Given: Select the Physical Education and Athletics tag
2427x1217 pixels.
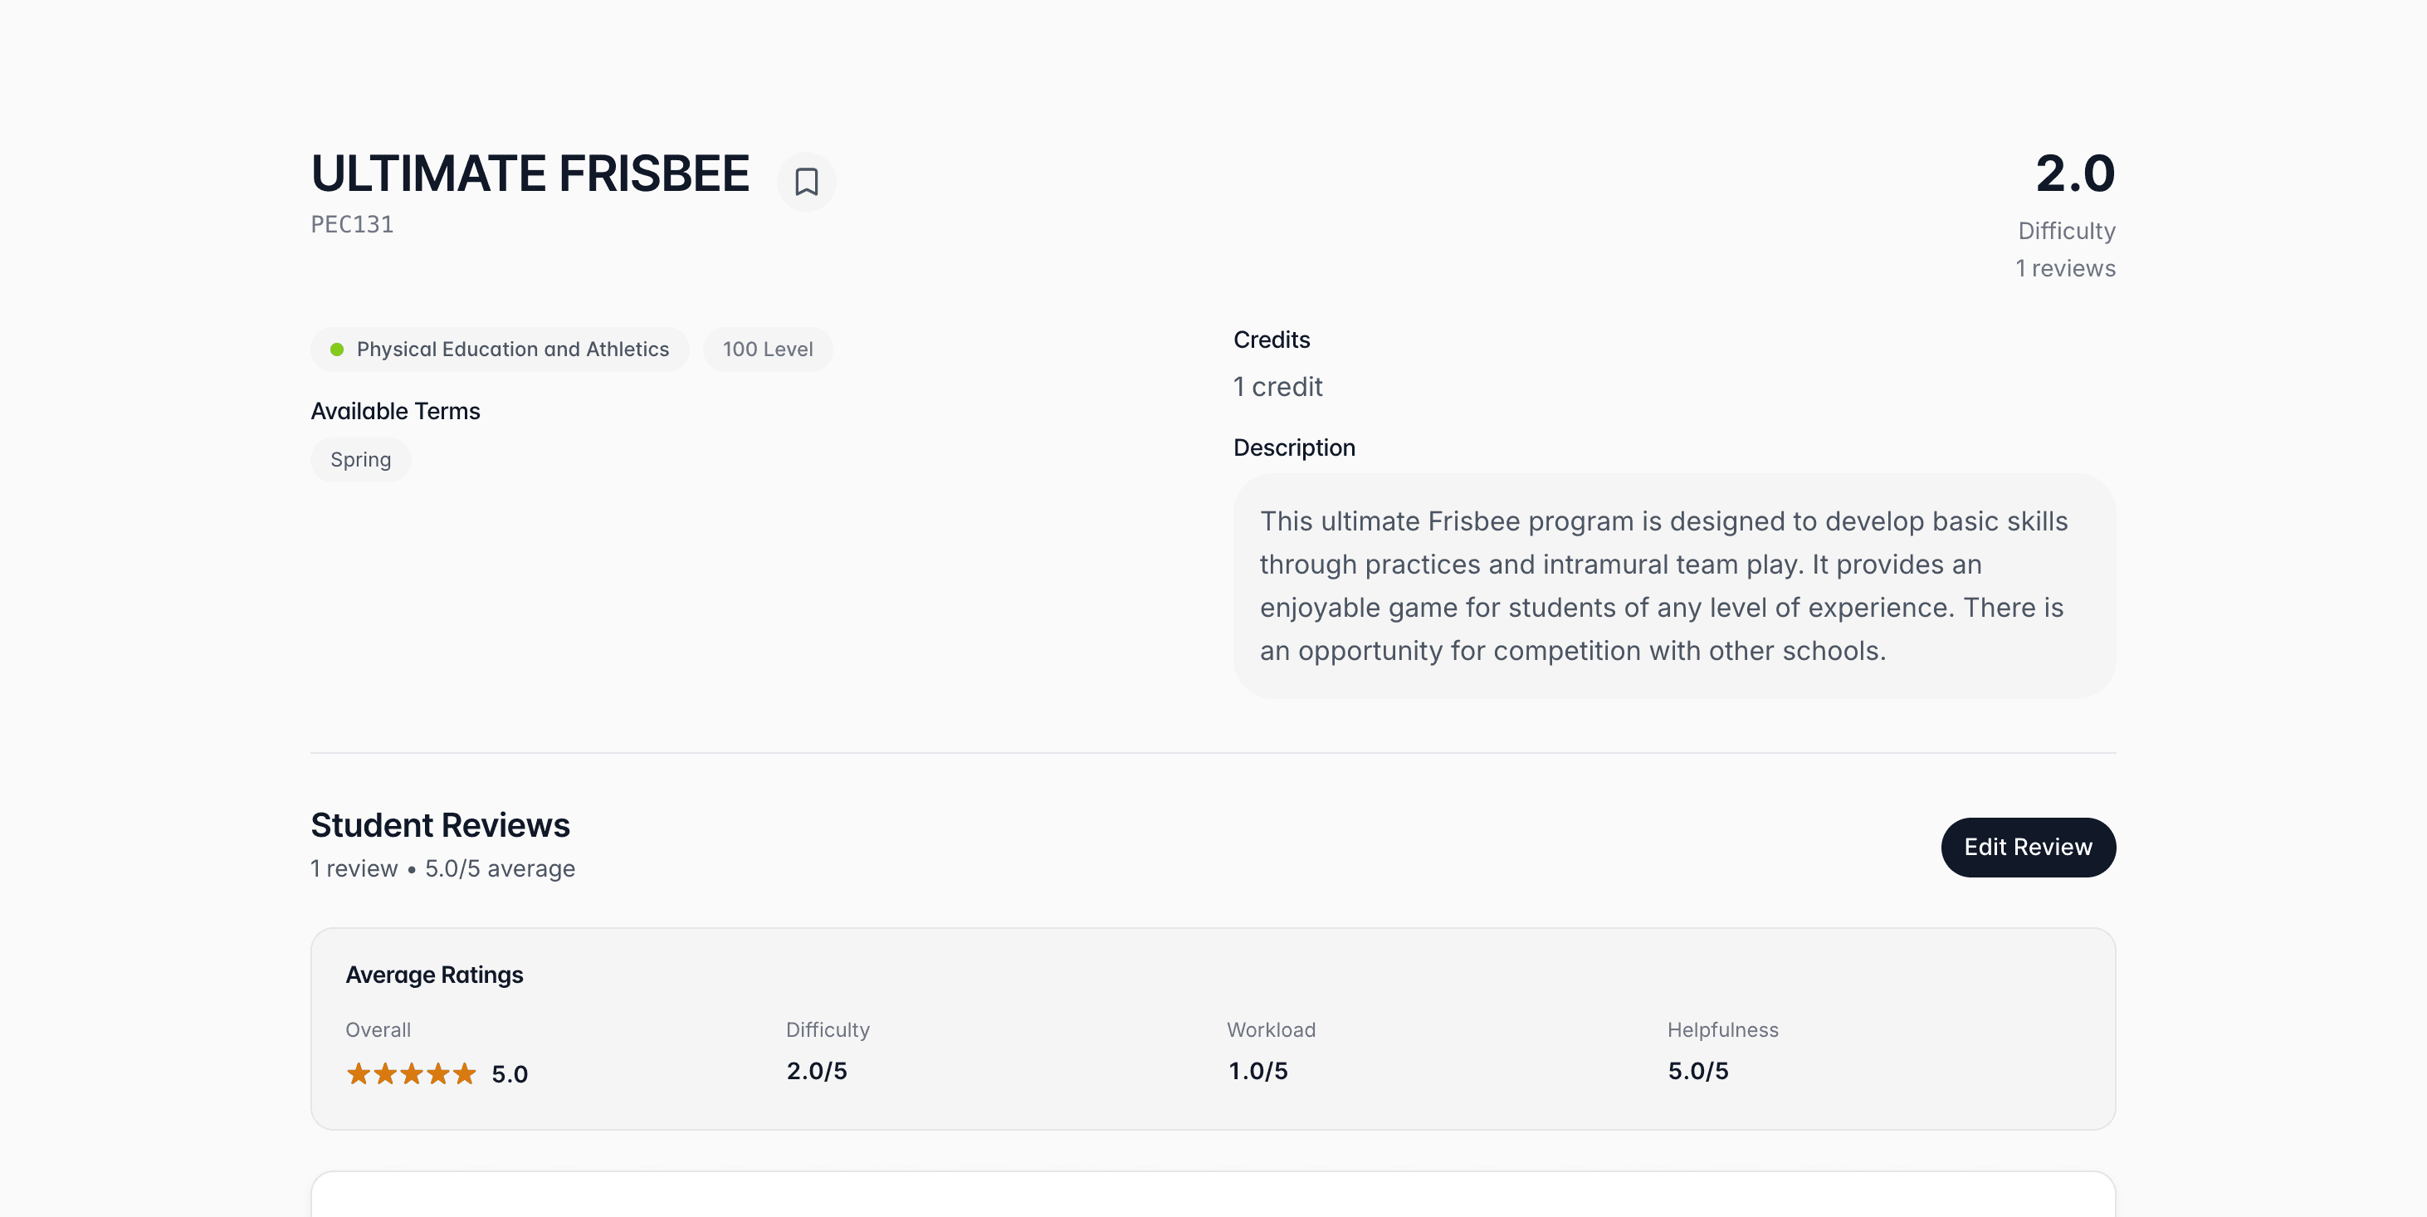Looking at the screenshot, I should [x=500, y=349].
